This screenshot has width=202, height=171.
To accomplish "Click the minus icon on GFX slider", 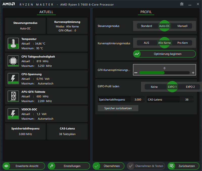I will tap(136, 73).
